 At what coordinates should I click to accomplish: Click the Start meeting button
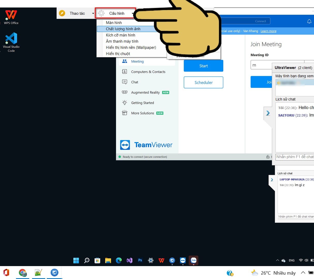tap(203, 66)
